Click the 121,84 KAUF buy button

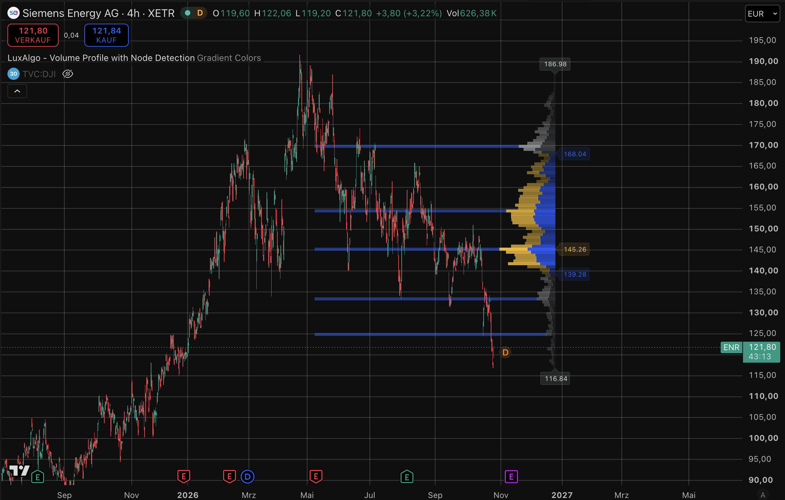click(106, 35)
